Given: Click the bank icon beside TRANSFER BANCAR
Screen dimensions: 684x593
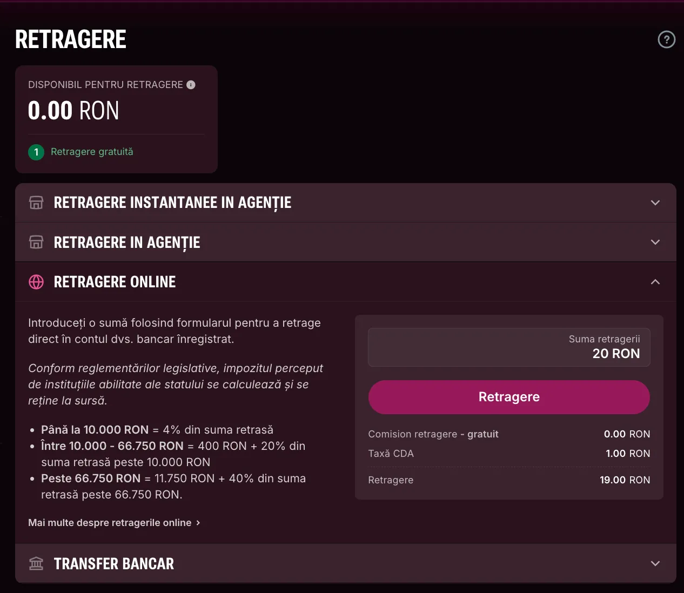Looking at the screenshot, I should 36,563.
